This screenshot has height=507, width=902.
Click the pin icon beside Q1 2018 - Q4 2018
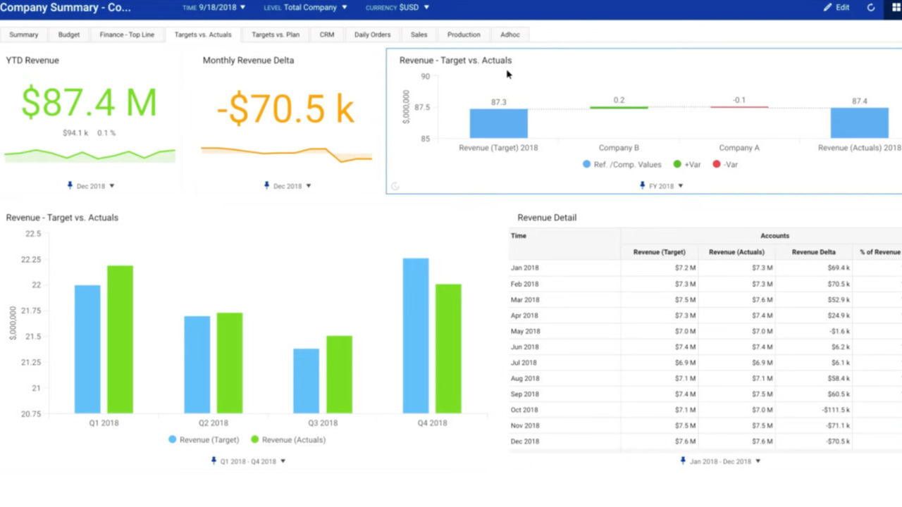(x=214, y=461)
